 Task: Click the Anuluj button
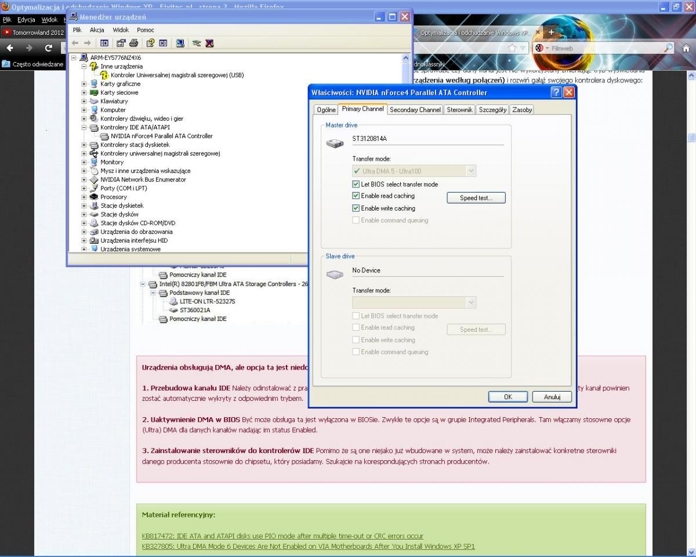(x=552, y=397)
